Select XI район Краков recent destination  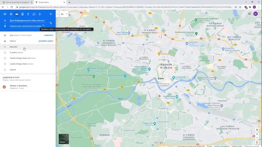point(28,53)
